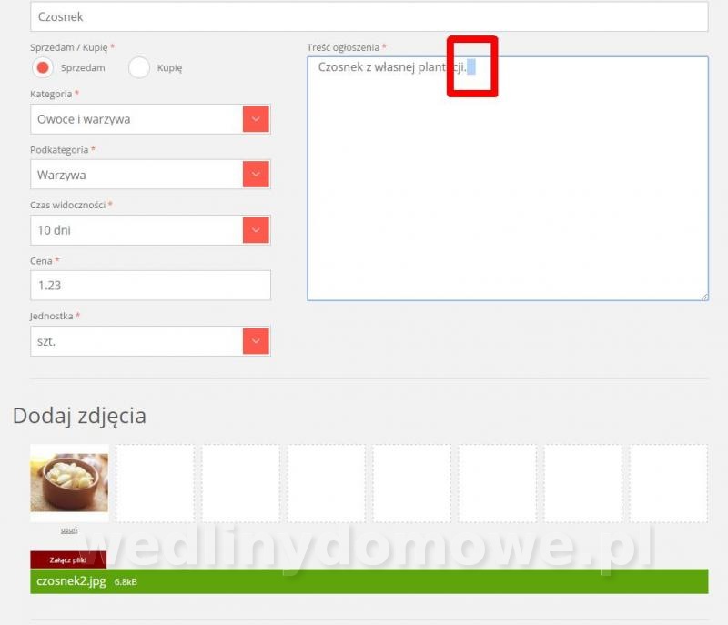Image resolution: width=728 pixels, height=625 pixels.
Task: Select the Sprzedam radio button
Action: click(x=43, y=67)
